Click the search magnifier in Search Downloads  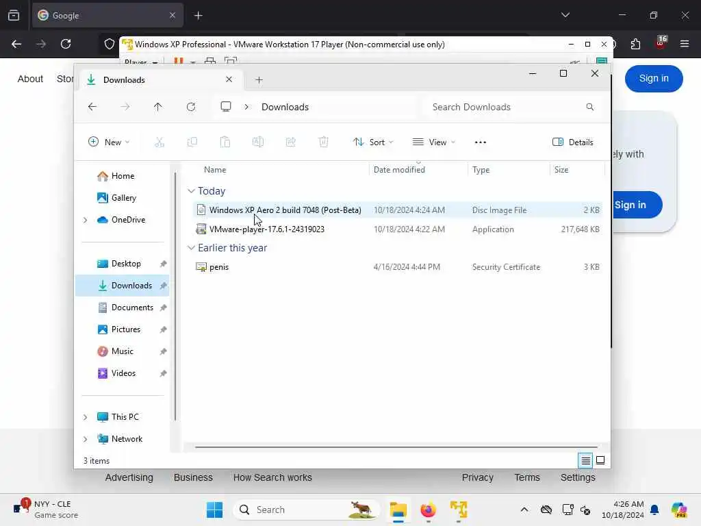click(x=589, y=107)
